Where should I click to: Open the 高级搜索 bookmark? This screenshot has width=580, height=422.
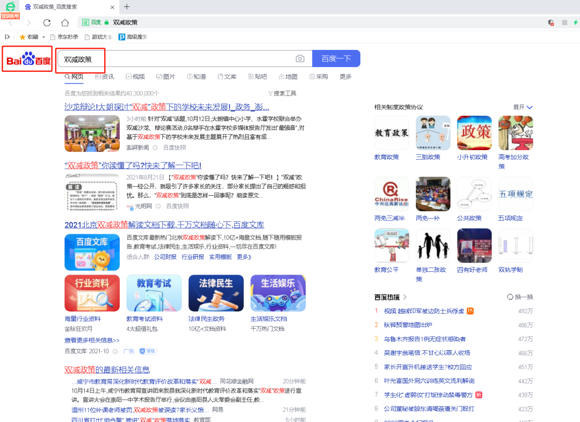point(133,37)
